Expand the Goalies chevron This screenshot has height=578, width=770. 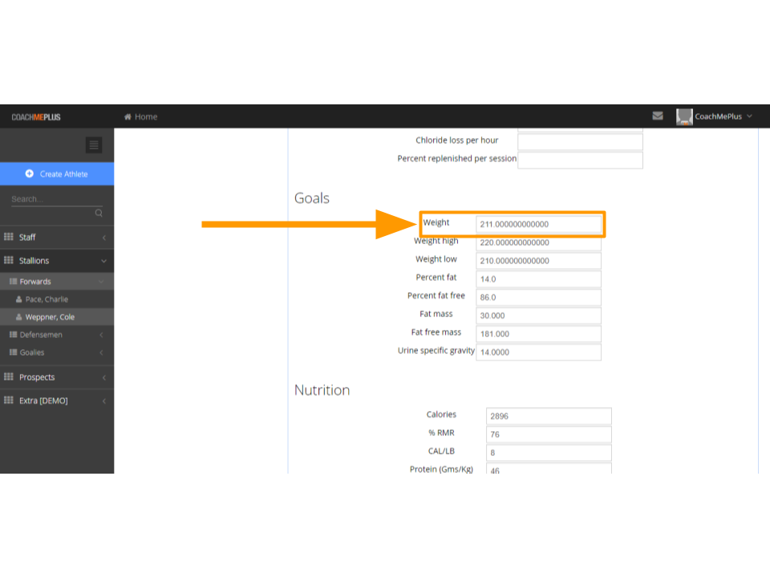pyautogui.click(x=102, y=353)
